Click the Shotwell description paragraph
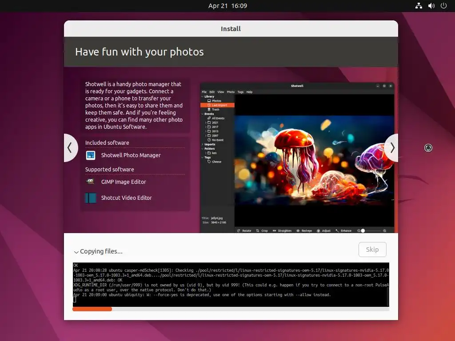The height and width of the screenshot is (341, 455). (x=134, y=106)
